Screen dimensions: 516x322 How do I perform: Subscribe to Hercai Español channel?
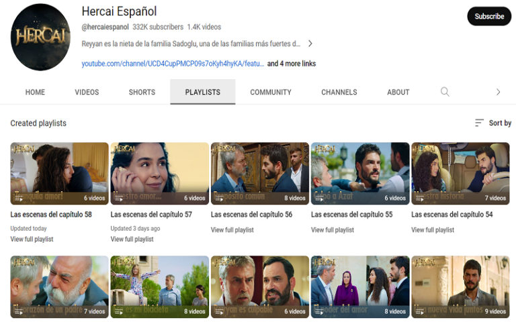pyautogui.click(x=489, y=16)
